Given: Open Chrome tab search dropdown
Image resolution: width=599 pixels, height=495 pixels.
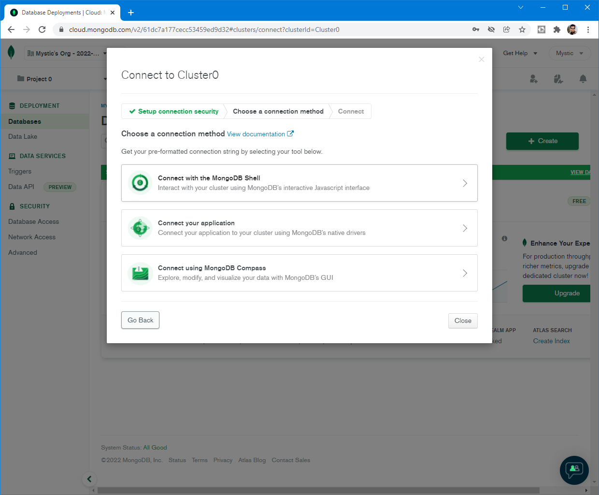Looking at the screenshot, I should point(520,7).
